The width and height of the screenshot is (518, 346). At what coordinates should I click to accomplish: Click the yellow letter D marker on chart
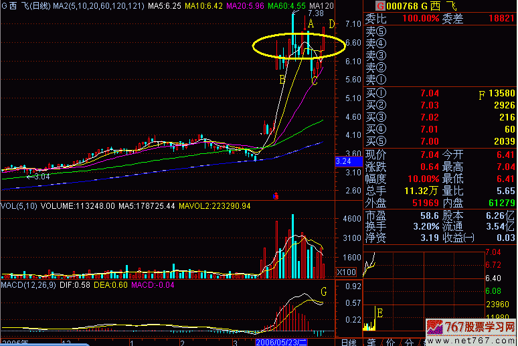(333, 24)
